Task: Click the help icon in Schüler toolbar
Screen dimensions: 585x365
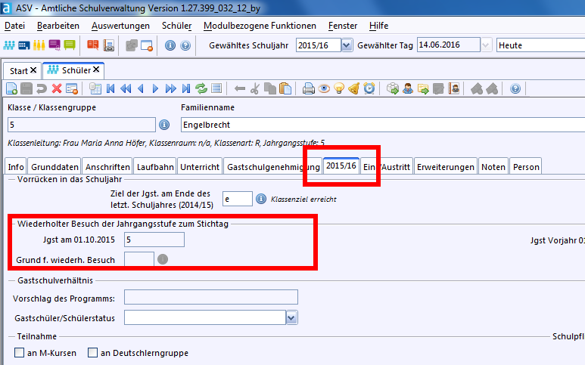Action: [x=515, y=88]
